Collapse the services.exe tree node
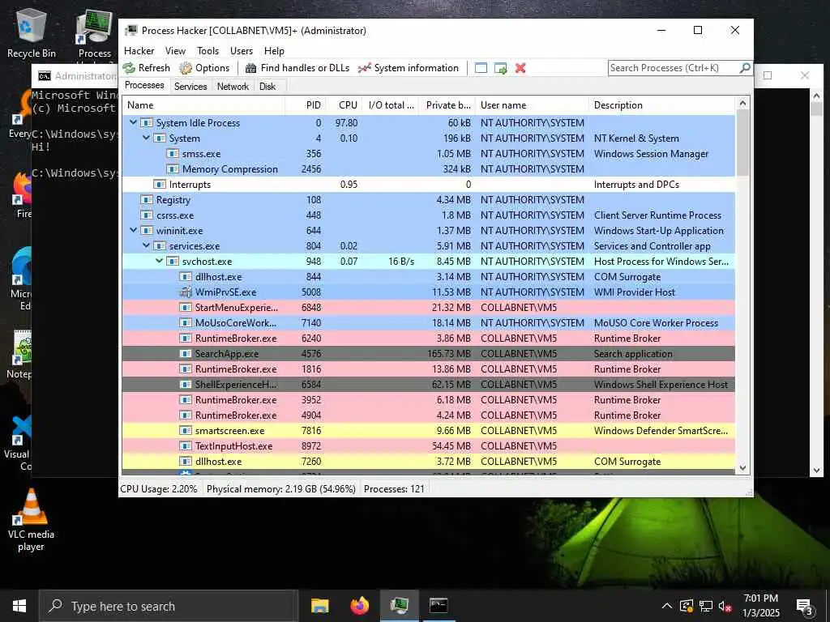Screen dimensions: 830x622 (x=146, y=245)
